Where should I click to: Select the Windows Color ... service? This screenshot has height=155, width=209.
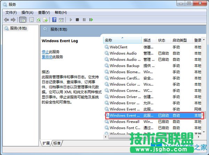(x=153, y=84)
